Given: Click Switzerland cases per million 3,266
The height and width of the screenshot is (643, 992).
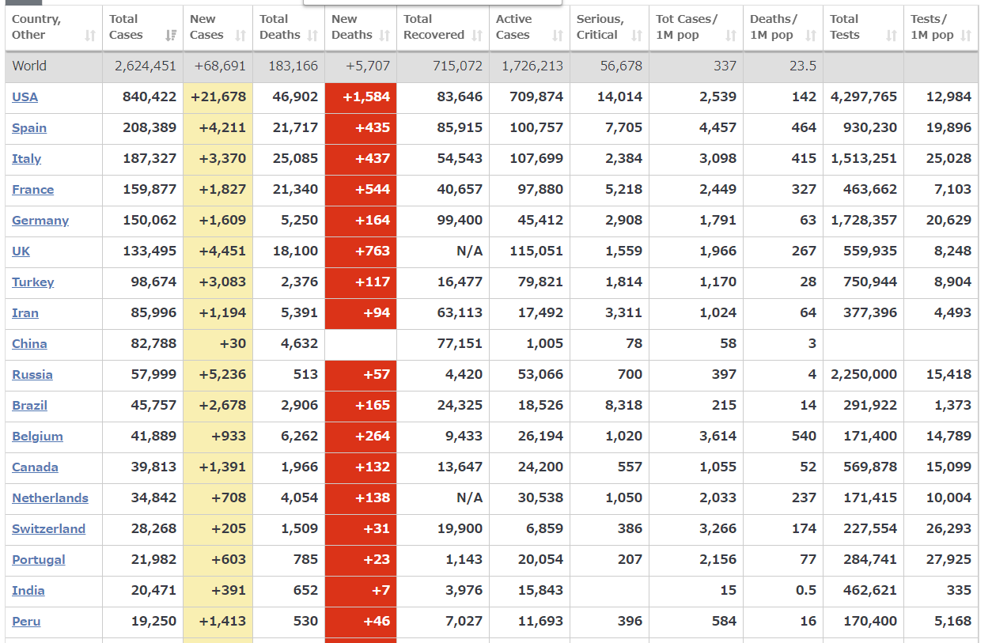Looking at the screenshot, I should 718,528.
